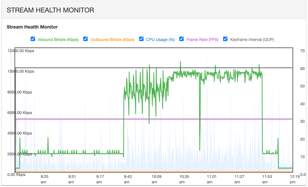Click the 10:35 am time axis label

pos(184,179)
